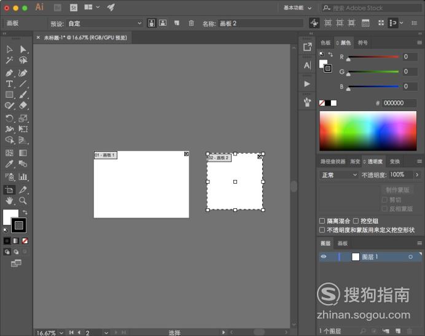Switch to the 路径查找器 tab
Viewport: 425px width, 336px height.
pyautogui.click(x=333, y=162)
